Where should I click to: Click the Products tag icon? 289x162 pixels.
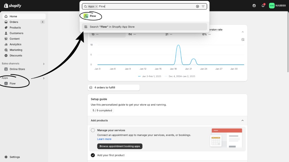coord(6,28)
